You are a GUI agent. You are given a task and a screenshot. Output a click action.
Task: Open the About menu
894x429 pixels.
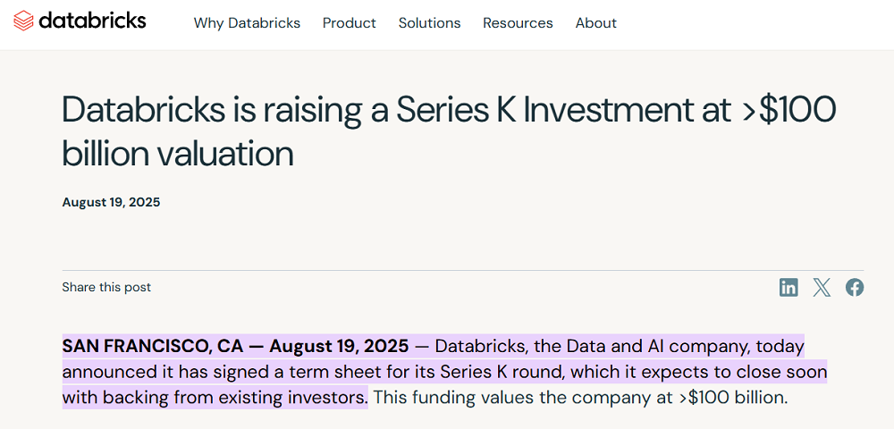[596, 23]
